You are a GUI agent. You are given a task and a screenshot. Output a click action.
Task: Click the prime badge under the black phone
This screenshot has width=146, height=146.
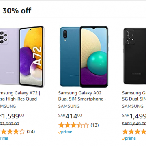pyautogui.click(x=129, y=139)
